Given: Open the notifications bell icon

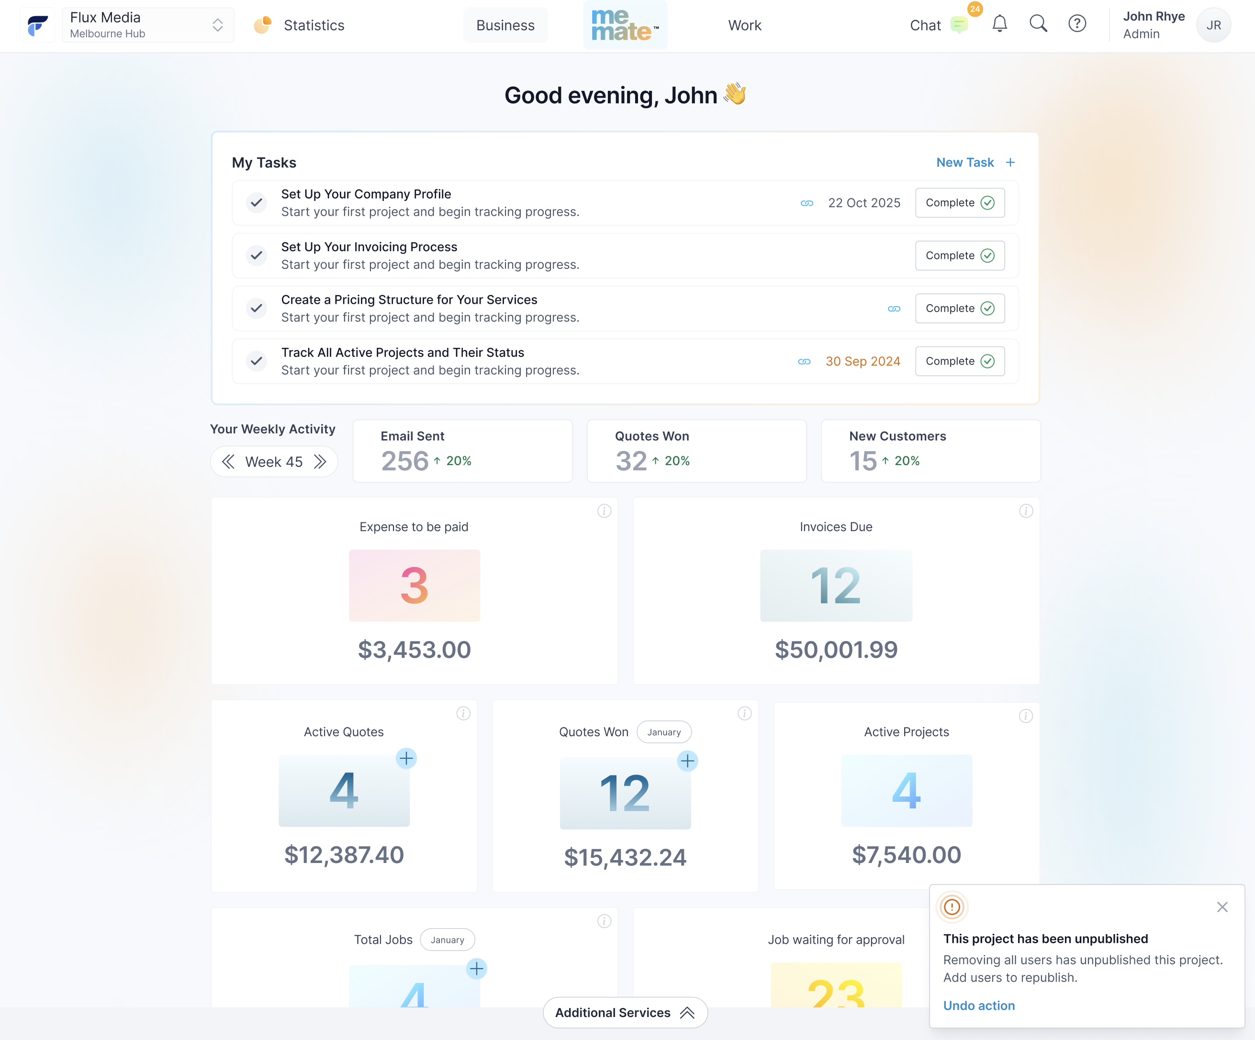Looking at the screenshot, I should point(999,24).
